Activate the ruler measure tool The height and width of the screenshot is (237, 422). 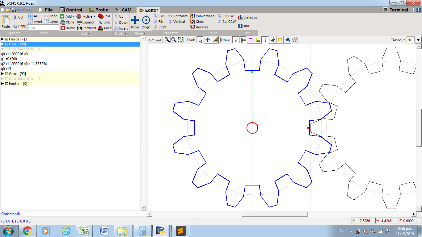point(215,40)
